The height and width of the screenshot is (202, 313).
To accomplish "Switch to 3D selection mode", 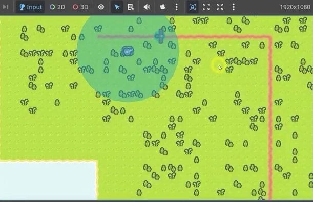I will (80, 7).
